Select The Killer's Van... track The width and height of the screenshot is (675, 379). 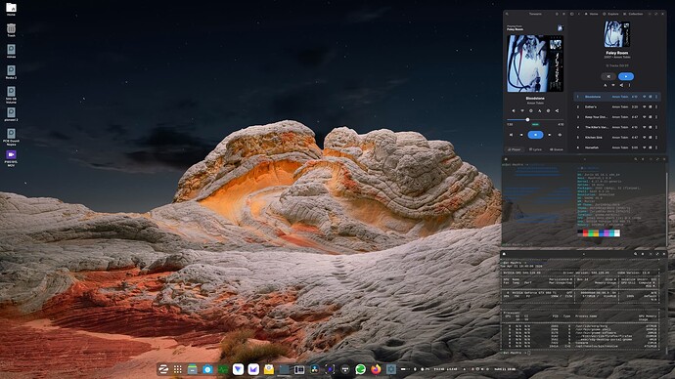point(617,127)
